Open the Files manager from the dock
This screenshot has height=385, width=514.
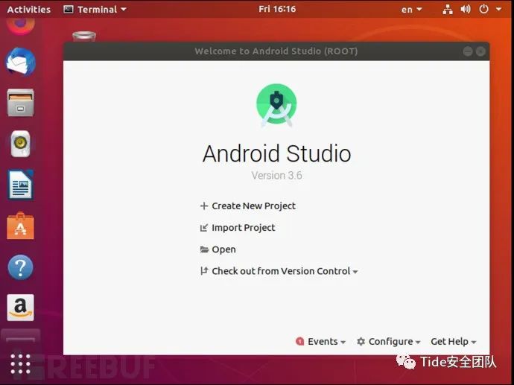click(x=20, y=103)
